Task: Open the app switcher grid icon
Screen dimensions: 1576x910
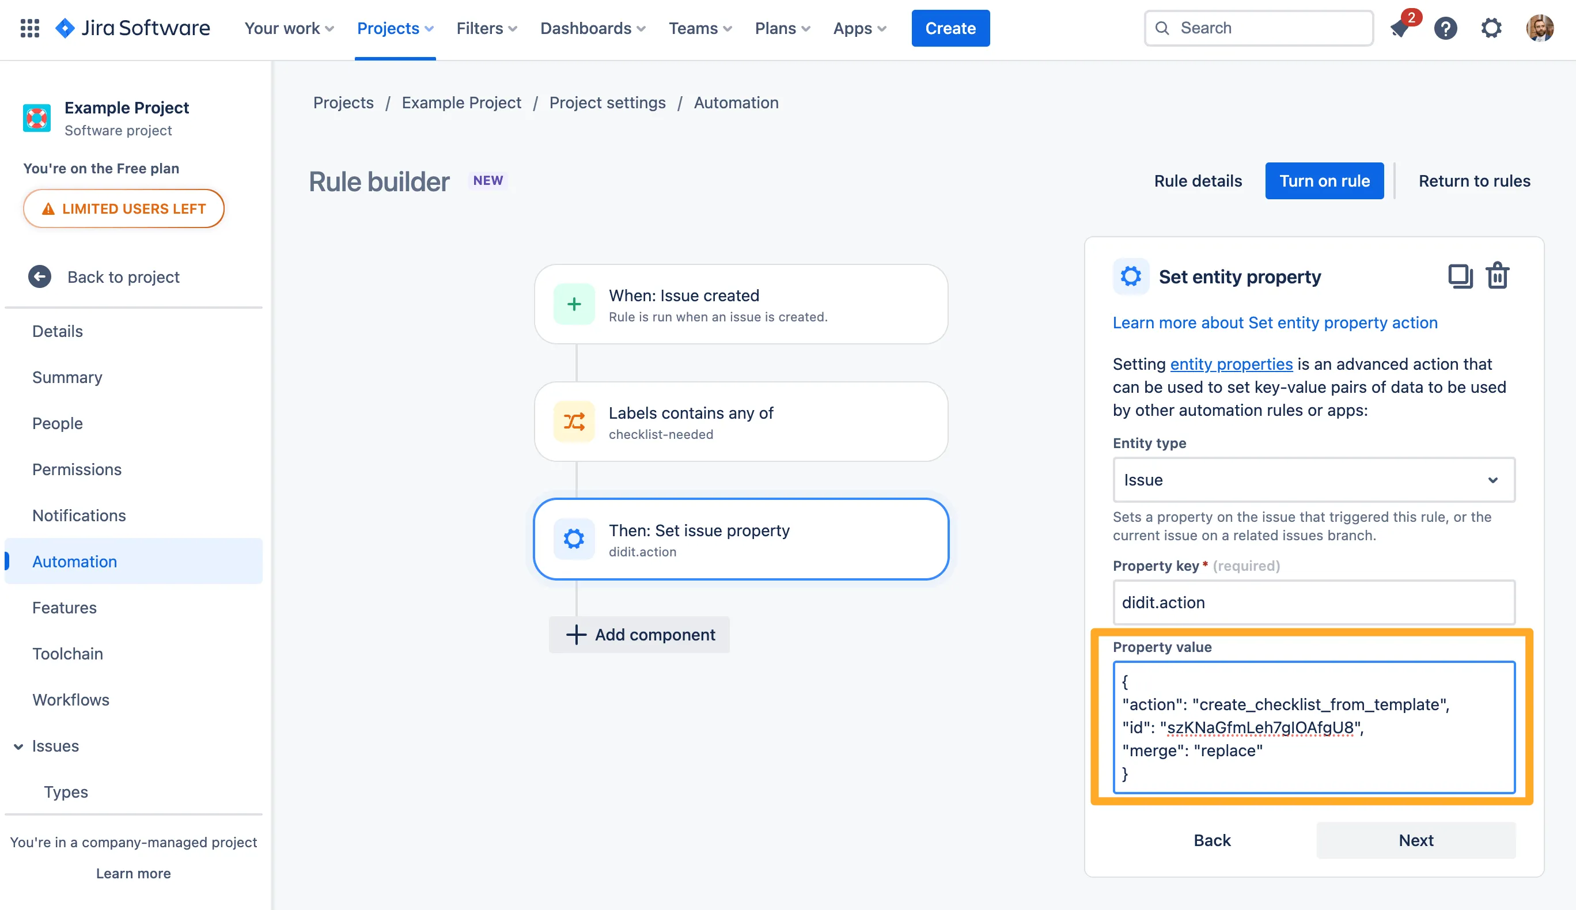Action: (29, 28)
